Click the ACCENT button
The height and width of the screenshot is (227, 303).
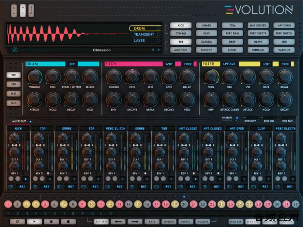tap(203, 222)
